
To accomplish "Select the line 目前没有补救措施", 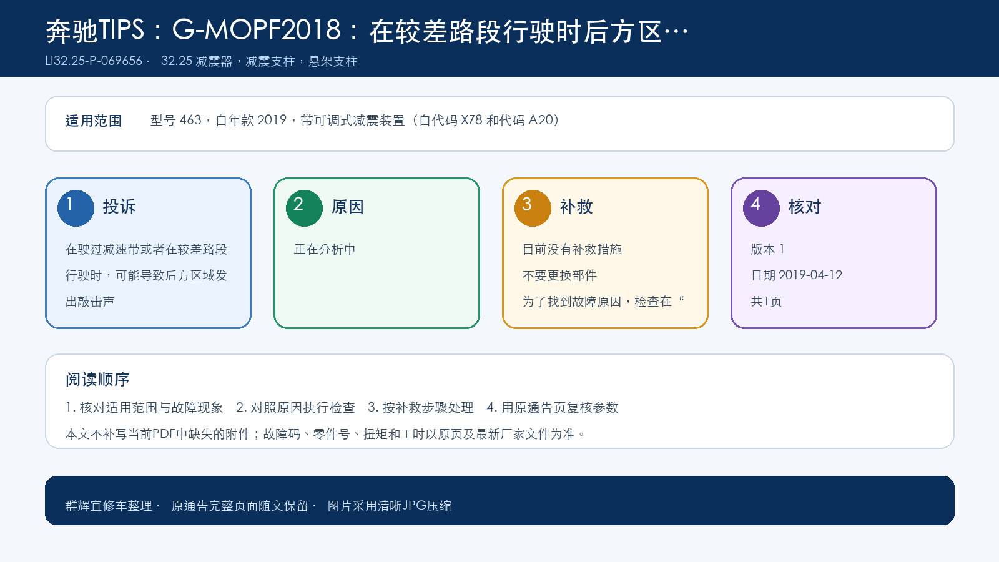I will (x=572, y=249).
